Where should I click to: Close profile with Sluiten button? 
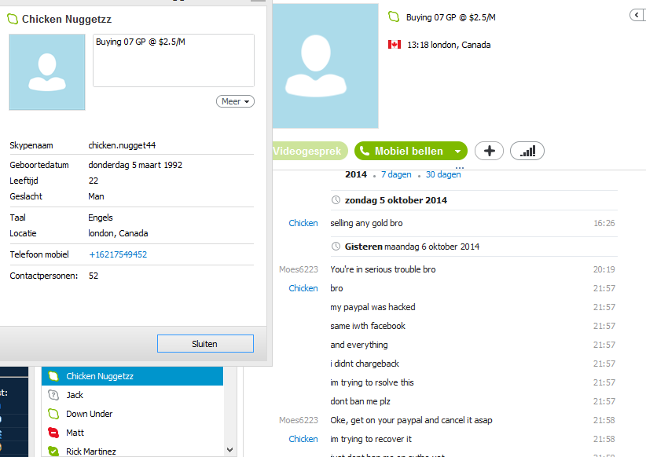coord(205,344)
